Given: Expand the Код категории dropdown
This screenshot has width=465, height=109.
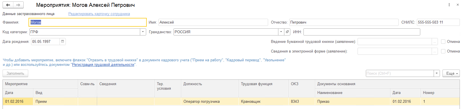Looking at the screenshot, I should coord(143,32).
